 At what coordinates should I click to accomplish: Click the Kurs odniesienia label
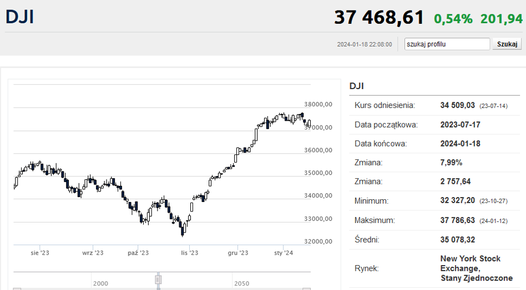click(x=385, y=105)
